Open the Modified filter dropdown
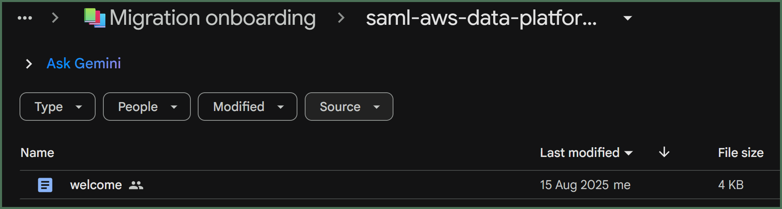The height and width of the screenshot is (209, 782). (x=247, y=107)
